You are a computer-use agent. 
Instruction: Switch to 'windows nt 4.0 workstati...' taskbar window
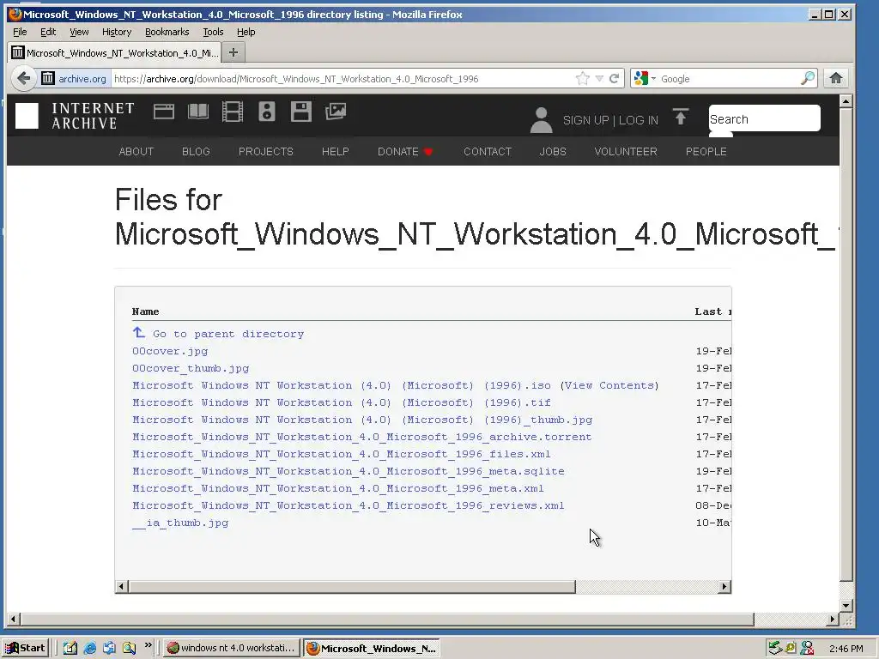tap(231, 648)
